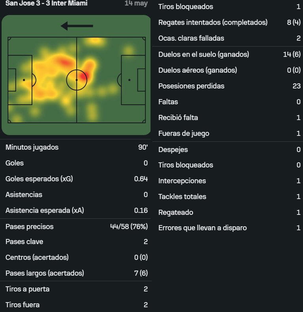Select the Pases clave row
The height and width of the screenshot is (312, 303).
tap(77, 242)
